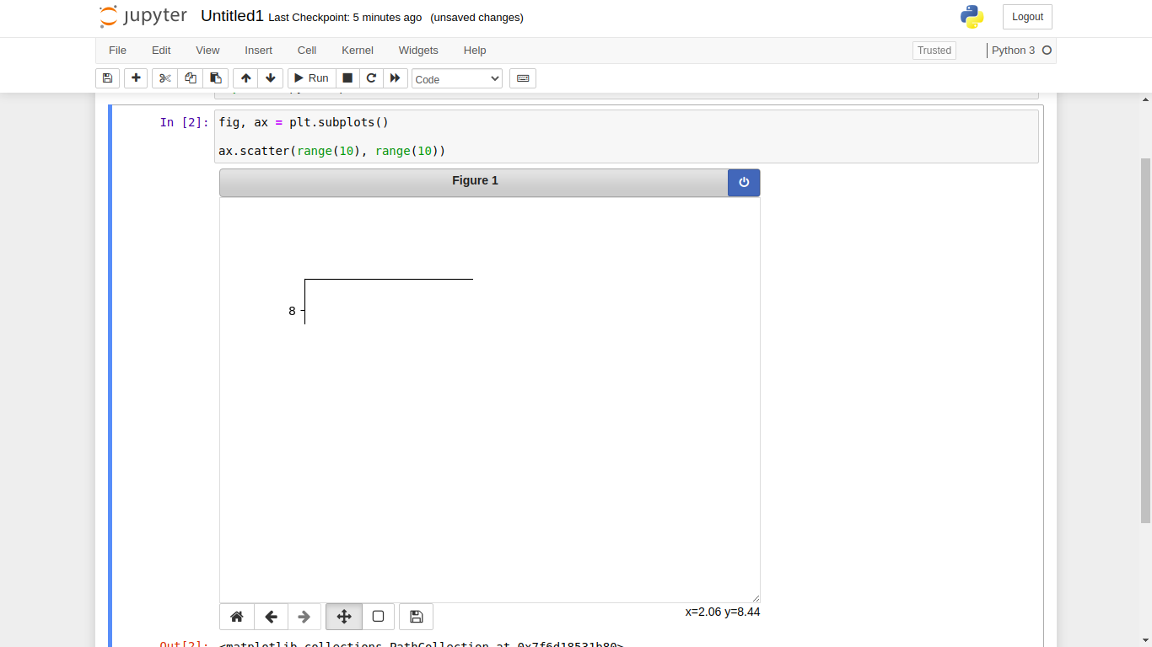This screenshot has height=647, width=1152.
Task: Open the File menu
Action: (117, 51)
